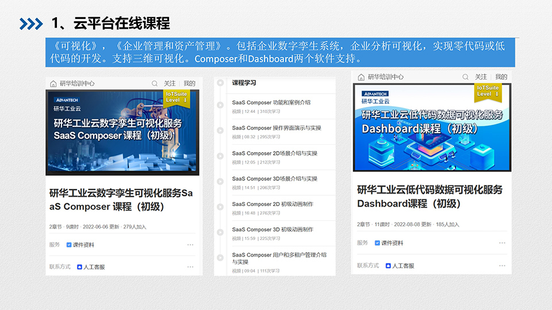The width and height of the screenshot is (552, 310).
Task: Toggle 课件资料 checkbox in SaaS Composer course
Action: tap(69, 245)
